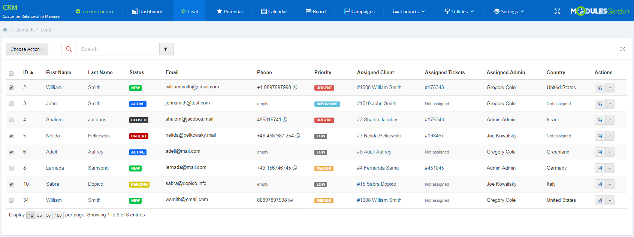
Task: Open assigned client #15 Sabra Dopico
Action: (377, 184)
